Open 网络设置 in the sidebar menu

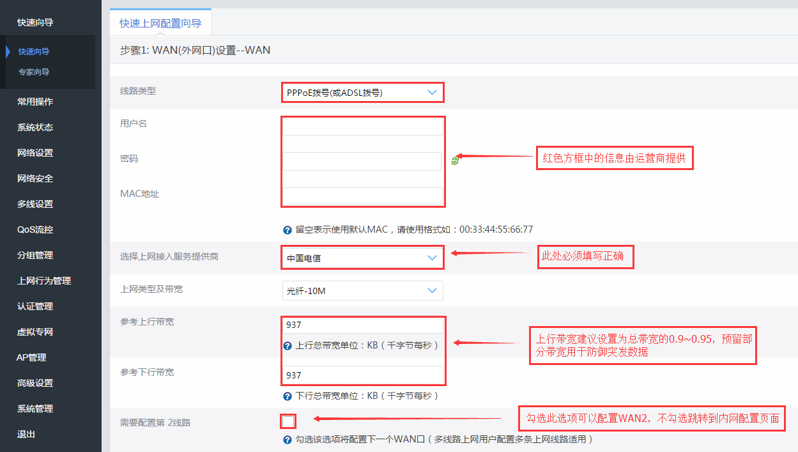coord(35,153)
